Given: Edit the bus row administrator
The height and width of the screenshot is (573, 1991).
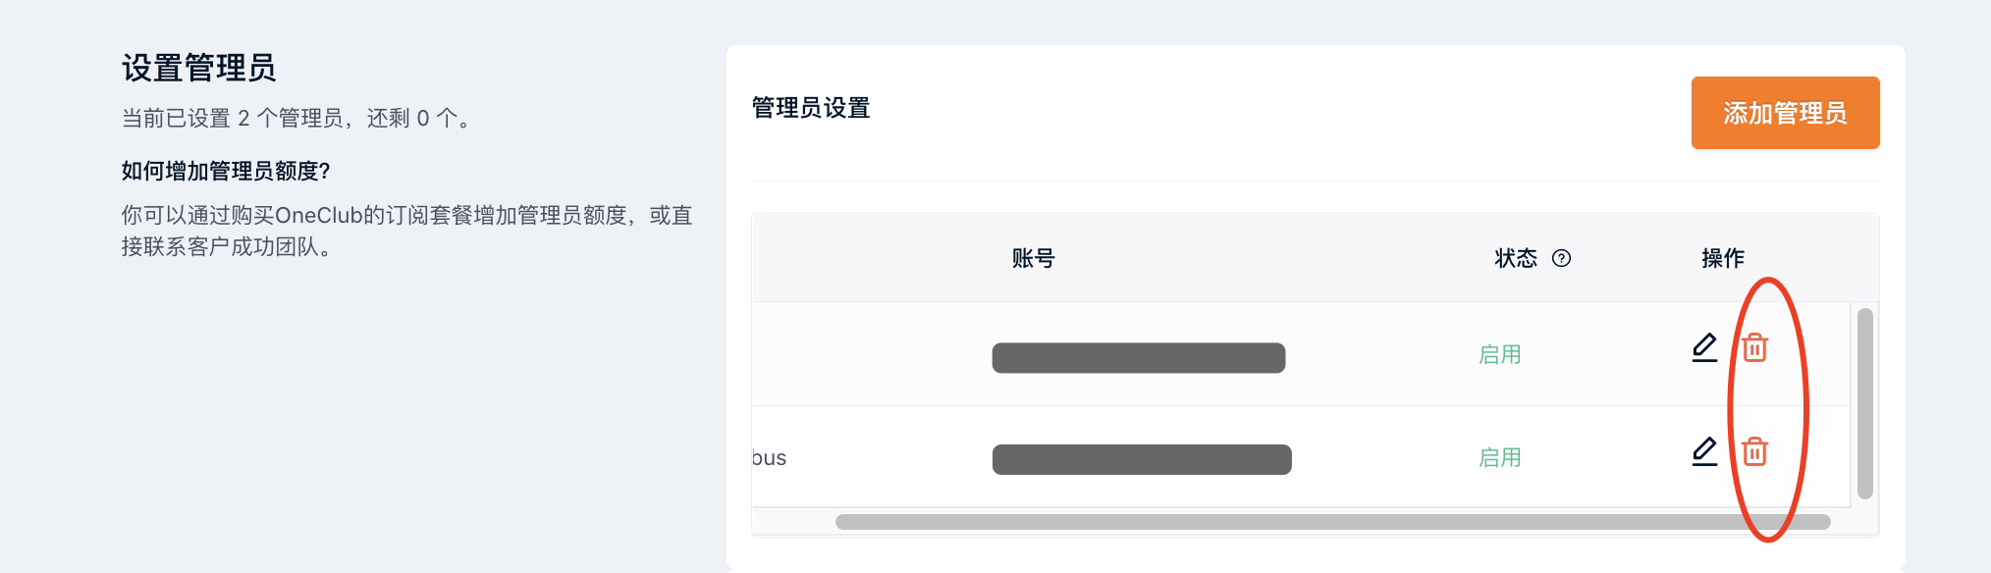Looking at the screenshot, I should pyautogui.click(x=1705, y=452).
